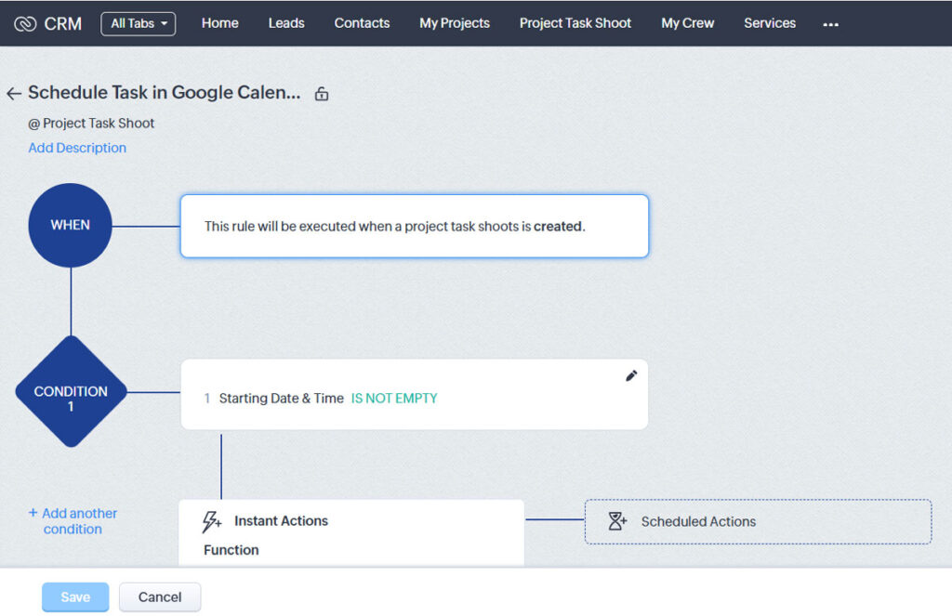Viewport: 952px width, 616px height.
Task: Select the WHEN trigger node
Action: pyautogui.click(x=70, y=225)
